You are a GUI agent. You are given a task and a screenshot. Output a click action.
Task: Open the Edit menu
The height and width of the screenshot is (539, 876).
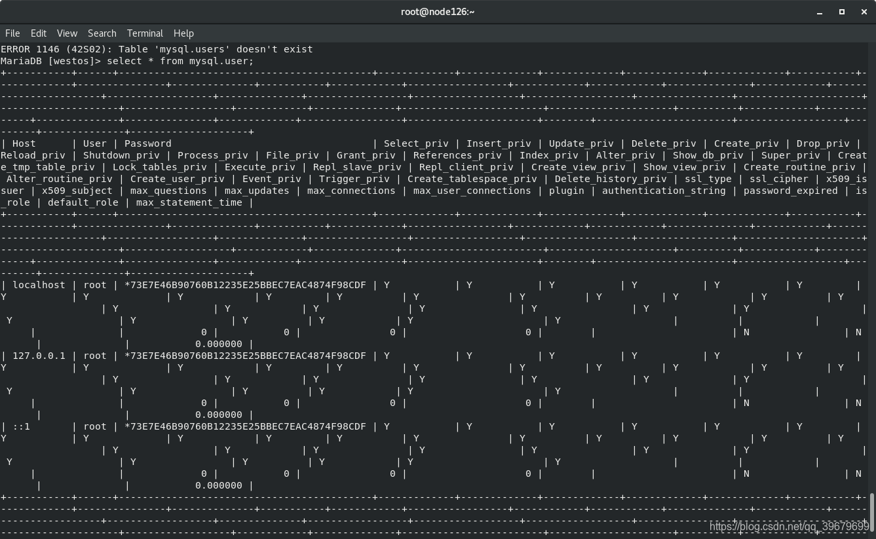pyautogui.click(x=39, y=33)
